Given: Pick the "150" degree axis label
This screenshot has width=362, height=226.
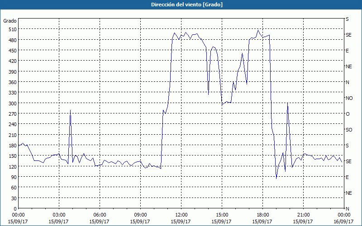Looking at the screenshot, I should 13,156.
